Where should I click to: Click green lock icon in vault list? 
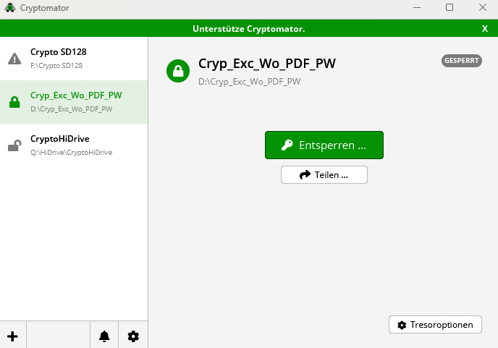point(14,103)
